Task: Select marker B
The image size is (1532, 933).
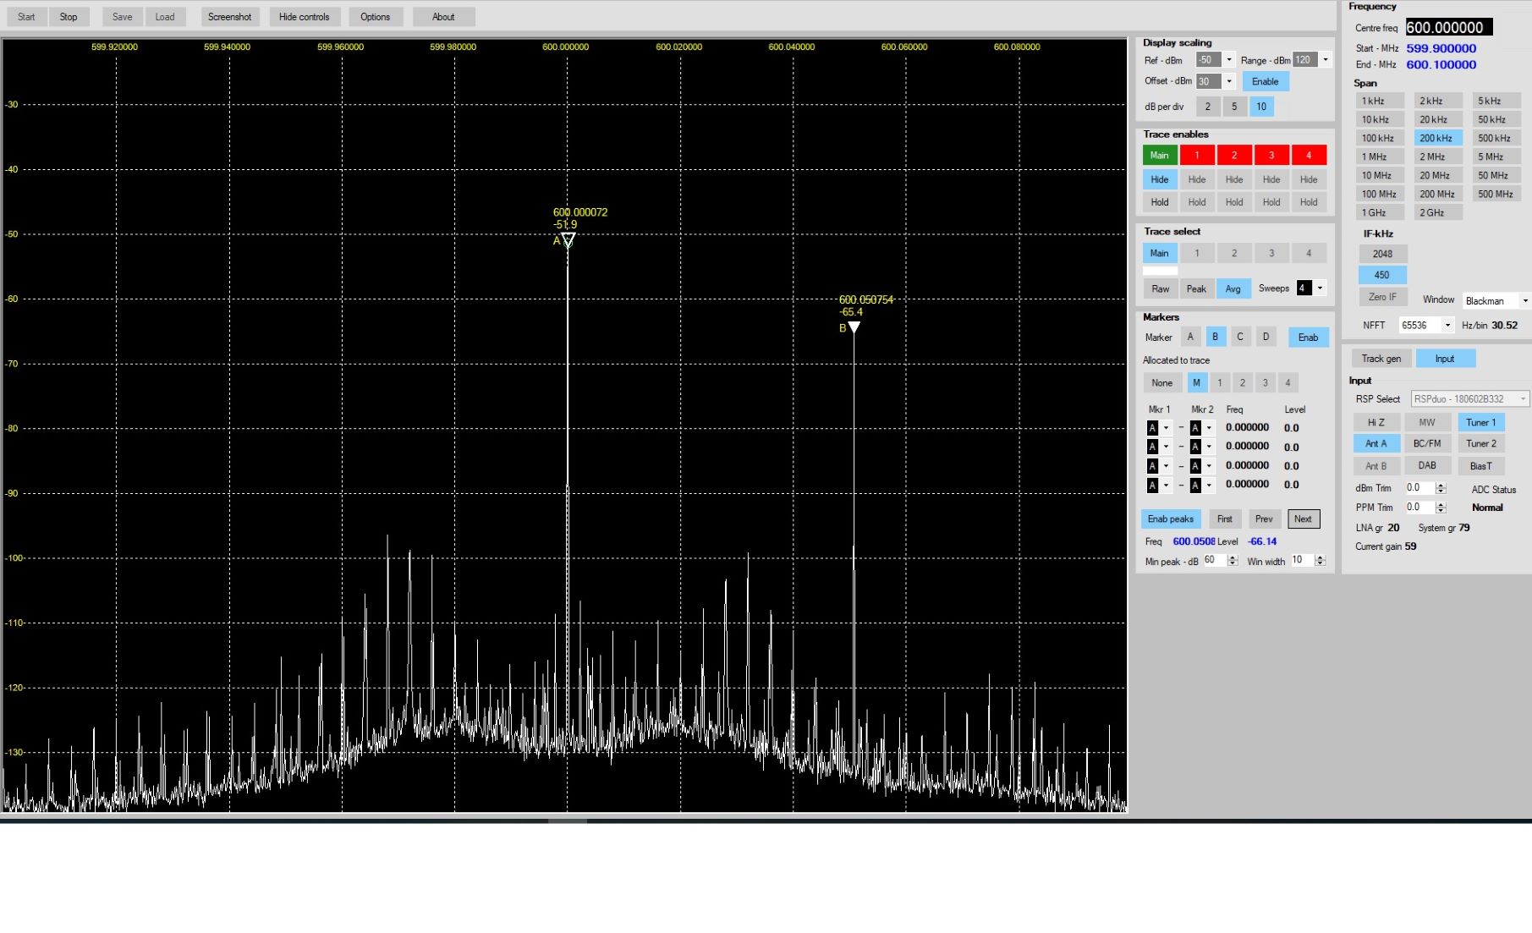Action: point(1216,337)
